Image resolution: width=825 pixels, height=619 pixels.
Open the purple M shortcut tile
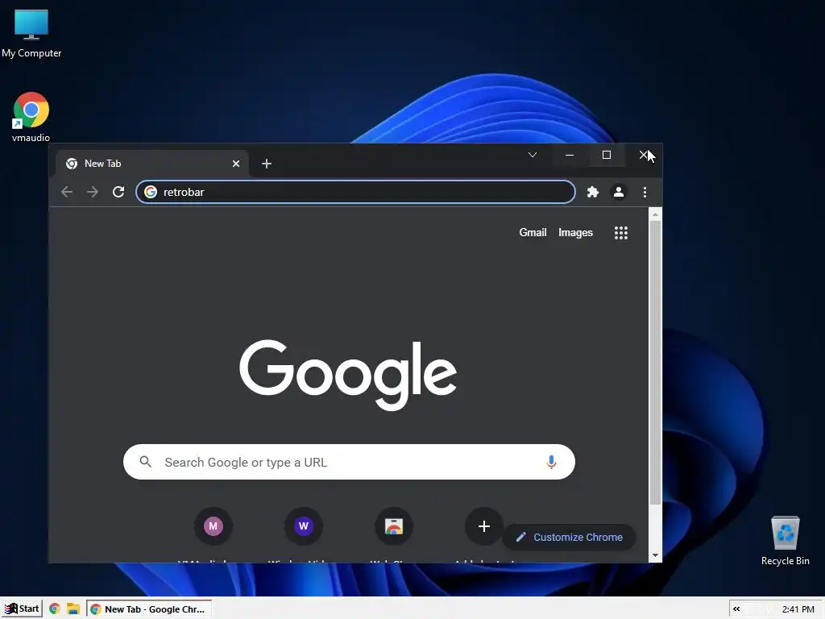click(213, 526)
